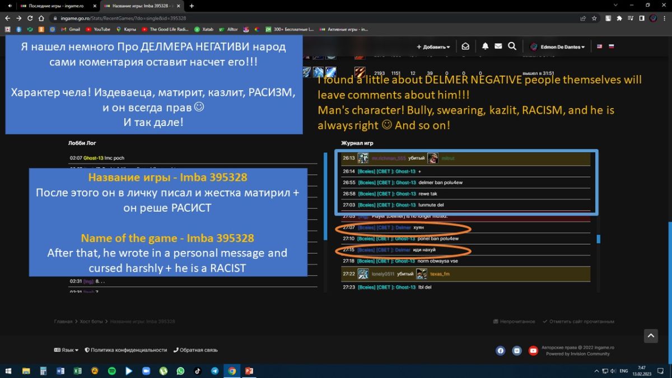The image size is (672, 378).
Task: Bookmark this page with the star icon
Action: pos(595,18)
